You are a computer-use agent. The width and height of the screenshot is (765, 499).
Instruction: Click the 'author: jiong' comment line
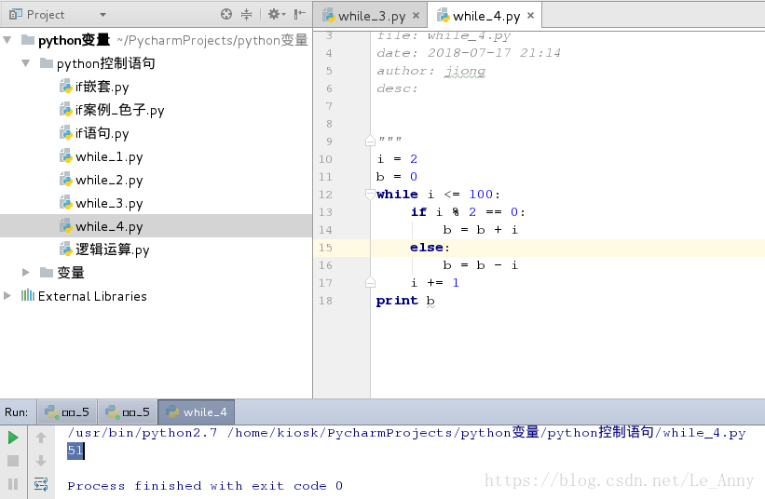tap(430, 71)
